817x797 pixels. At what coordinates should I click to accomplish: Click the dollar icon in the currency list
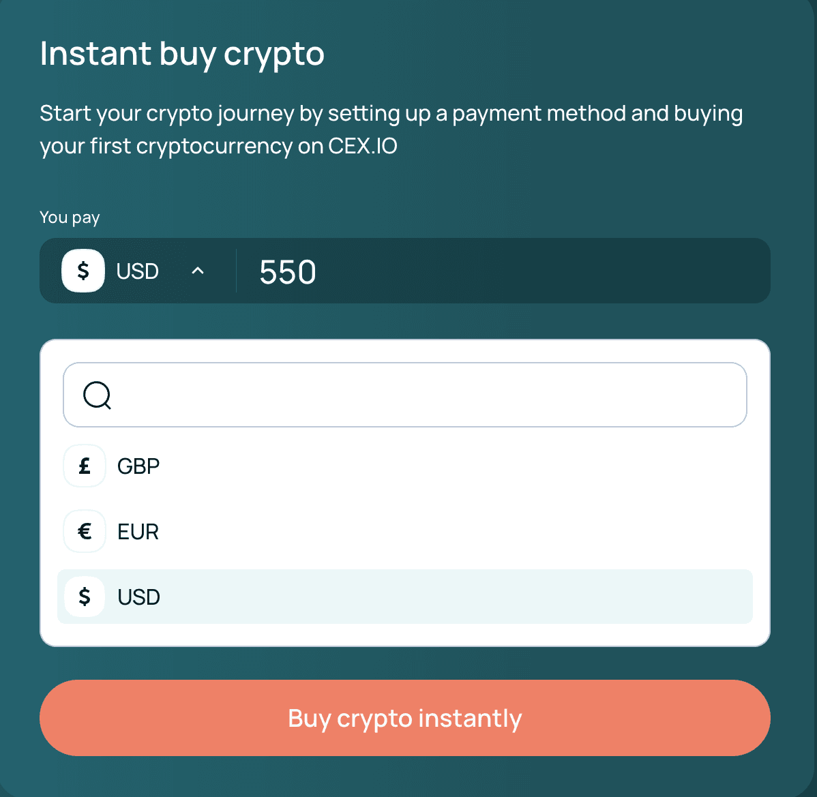coord(85,597)
